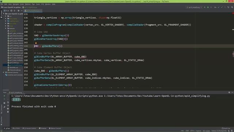234x132 pixels.
Task: Click the locate-file target icon in Project panel
Action: point(11,11)
